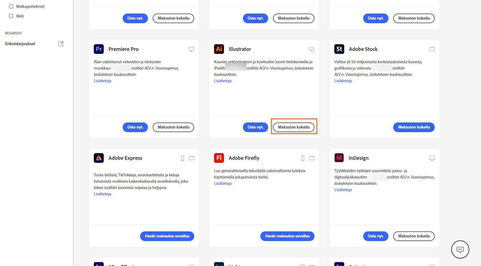Get Adobe Express free app

(167, 236)
